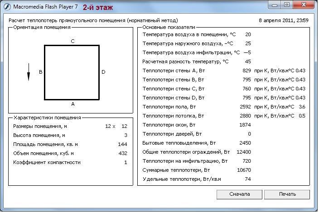Select wall D label right of square
319x212 pixels.
(x=103, y=72)
